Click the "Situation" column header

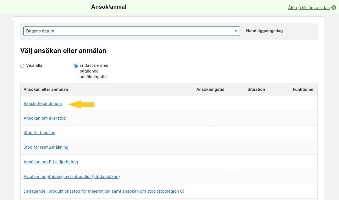click(256, 89)
